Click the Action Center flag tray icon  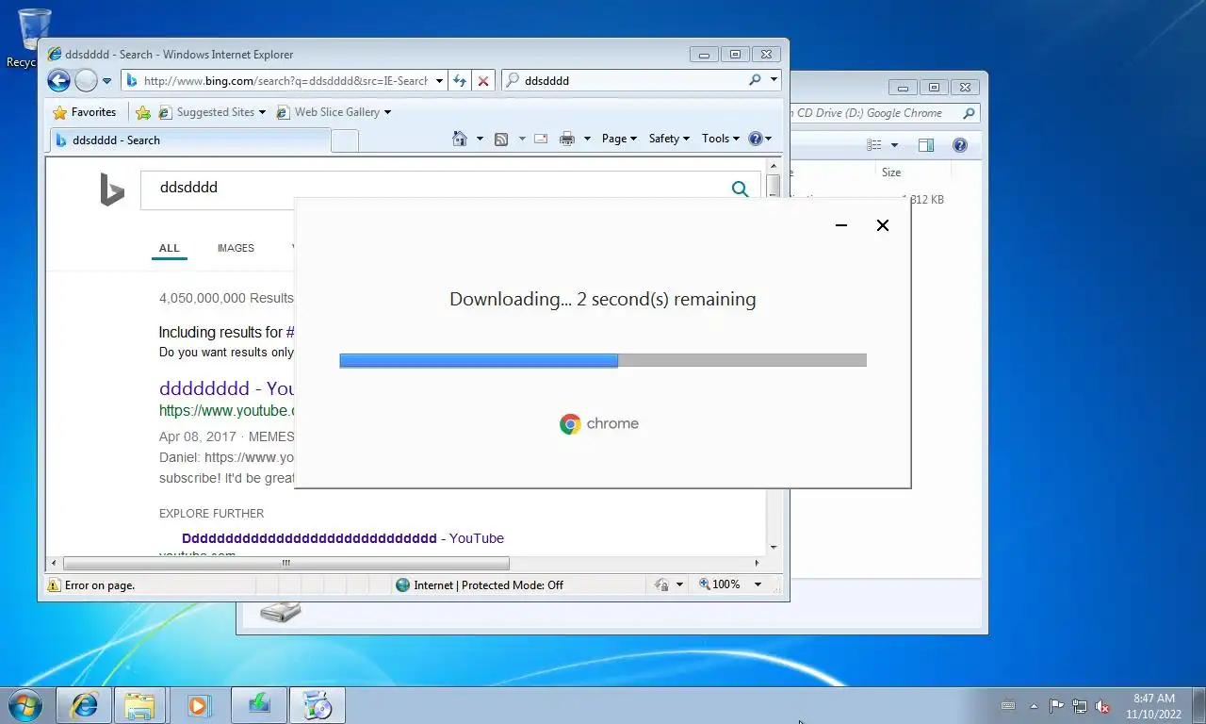pyautogui.click(x=1056, y=706)
